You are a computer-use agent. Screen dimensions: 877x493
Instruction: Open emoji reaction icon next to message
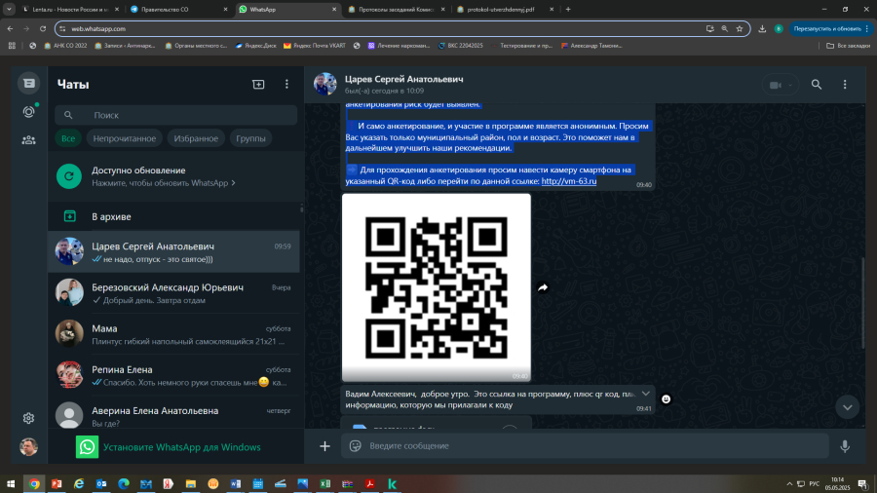coord(666,399)
